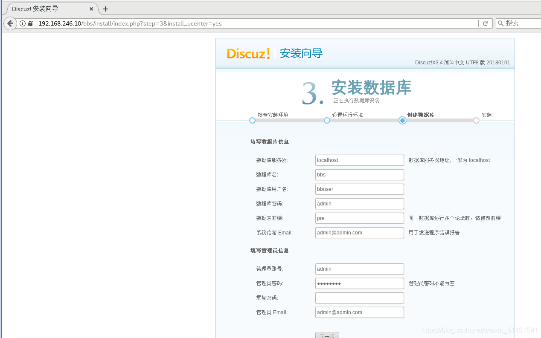541x338 pixels.
Task: Click the 检查安装环境 step marker
Action: (x=252, y=121)
